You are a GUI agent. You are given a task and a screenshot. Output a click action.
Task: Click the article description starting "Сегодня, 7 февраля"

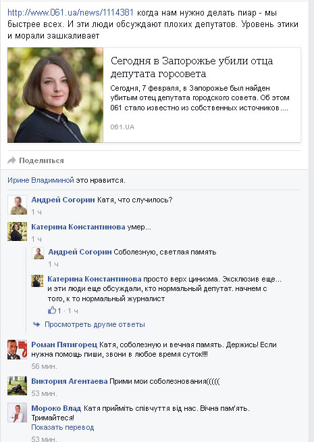point(200,98)
